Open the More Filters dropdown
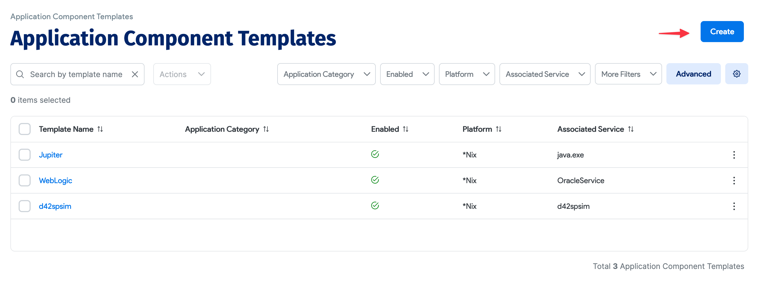The image size is (757, 287). click(x=628, y=74)
